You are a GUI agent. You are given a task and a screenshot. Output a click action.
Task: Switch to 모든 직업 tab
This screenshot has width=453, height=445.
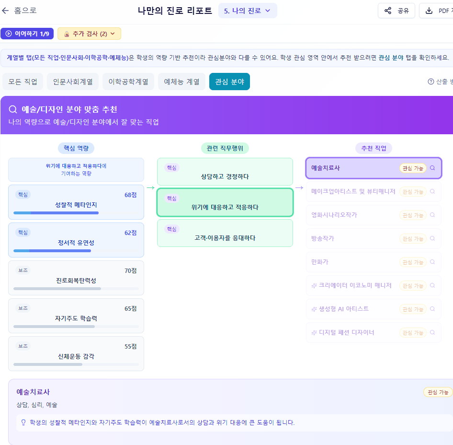click(x=23, y=82)
